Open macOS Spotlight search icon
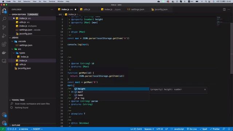Image resolution: width=233 pixels, height=131 pixels. (206, 1)
